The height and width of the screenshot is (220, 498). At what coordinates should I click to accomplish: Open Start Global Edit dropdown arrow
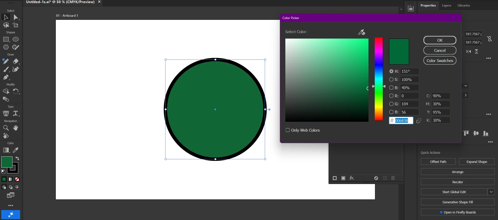(x=491, y=192)
